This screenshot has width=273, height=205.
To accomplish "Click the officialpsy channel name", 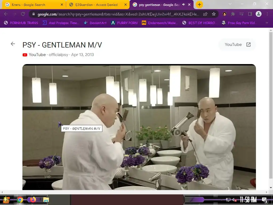I will tap(58, 55).
